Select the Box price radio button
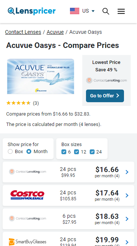The height and width of the screenshot is (246, 137). coord(10,152)
